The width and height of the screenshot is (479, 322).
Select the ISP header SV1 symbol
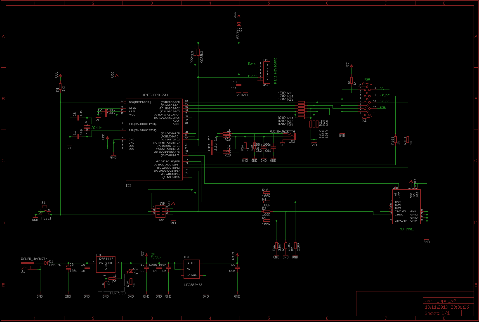click(160, 212)
